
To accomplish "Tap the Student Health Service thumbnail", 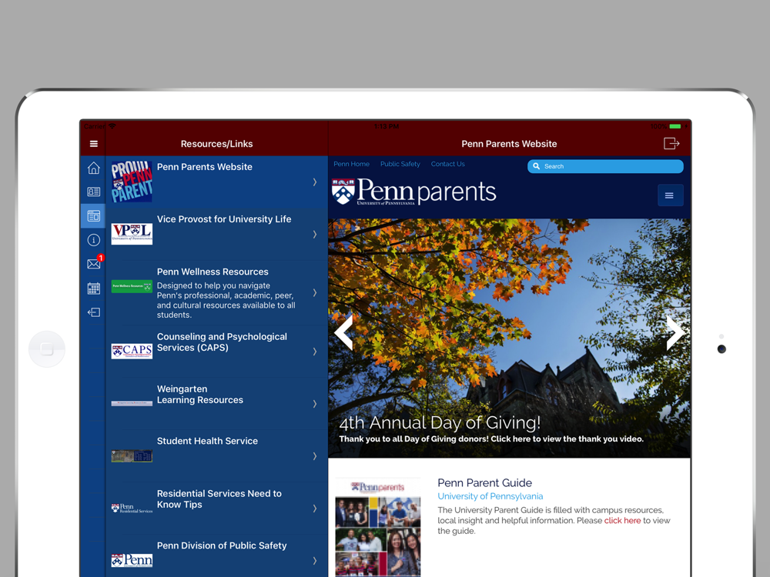I will [132, 456].
